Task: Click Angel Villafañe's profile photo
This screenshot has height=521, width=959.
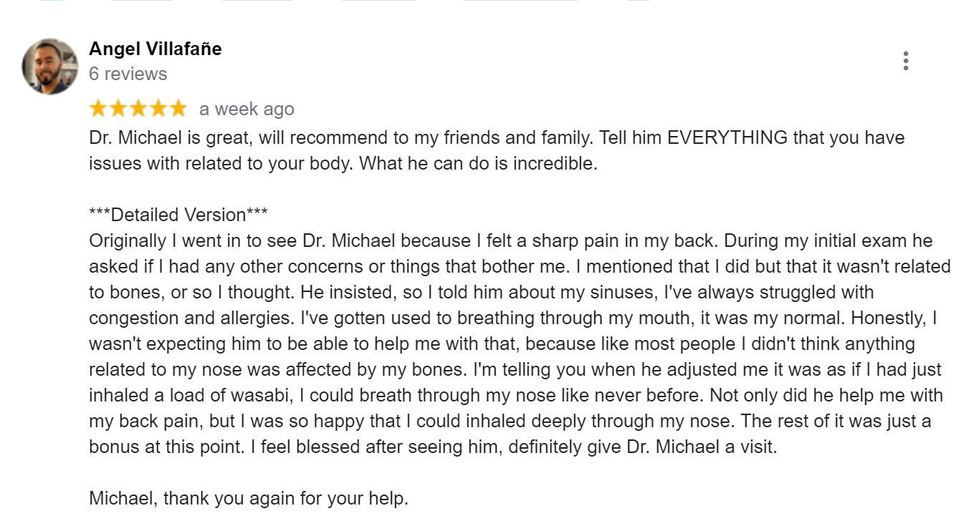Action: [50, 67]
